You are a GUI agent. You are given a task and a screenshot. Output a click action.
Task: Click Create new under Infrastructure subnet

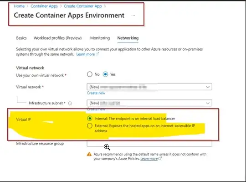tap(96, 109)
